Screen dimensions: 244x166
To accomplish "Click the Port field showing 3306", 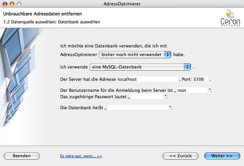I will click(x=201, y=79).
